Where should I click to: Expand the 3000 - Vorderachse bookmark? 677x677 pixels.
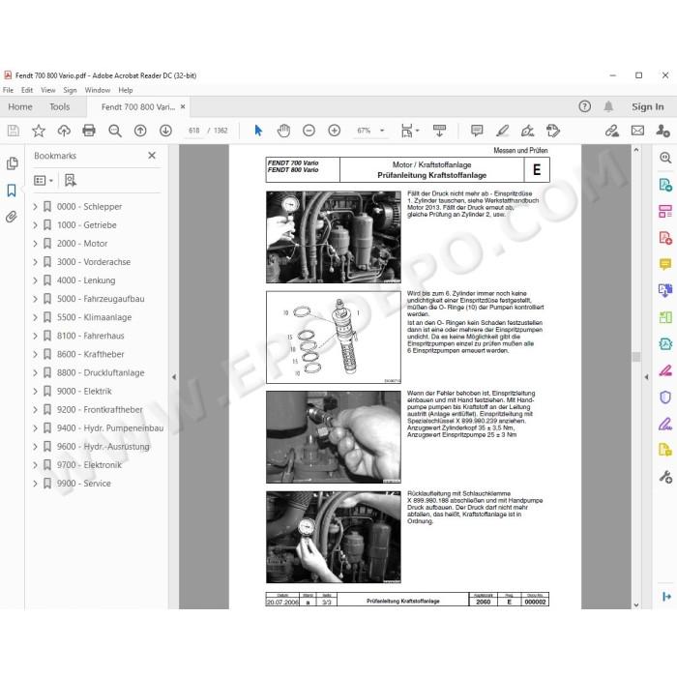tap(35, 262)
